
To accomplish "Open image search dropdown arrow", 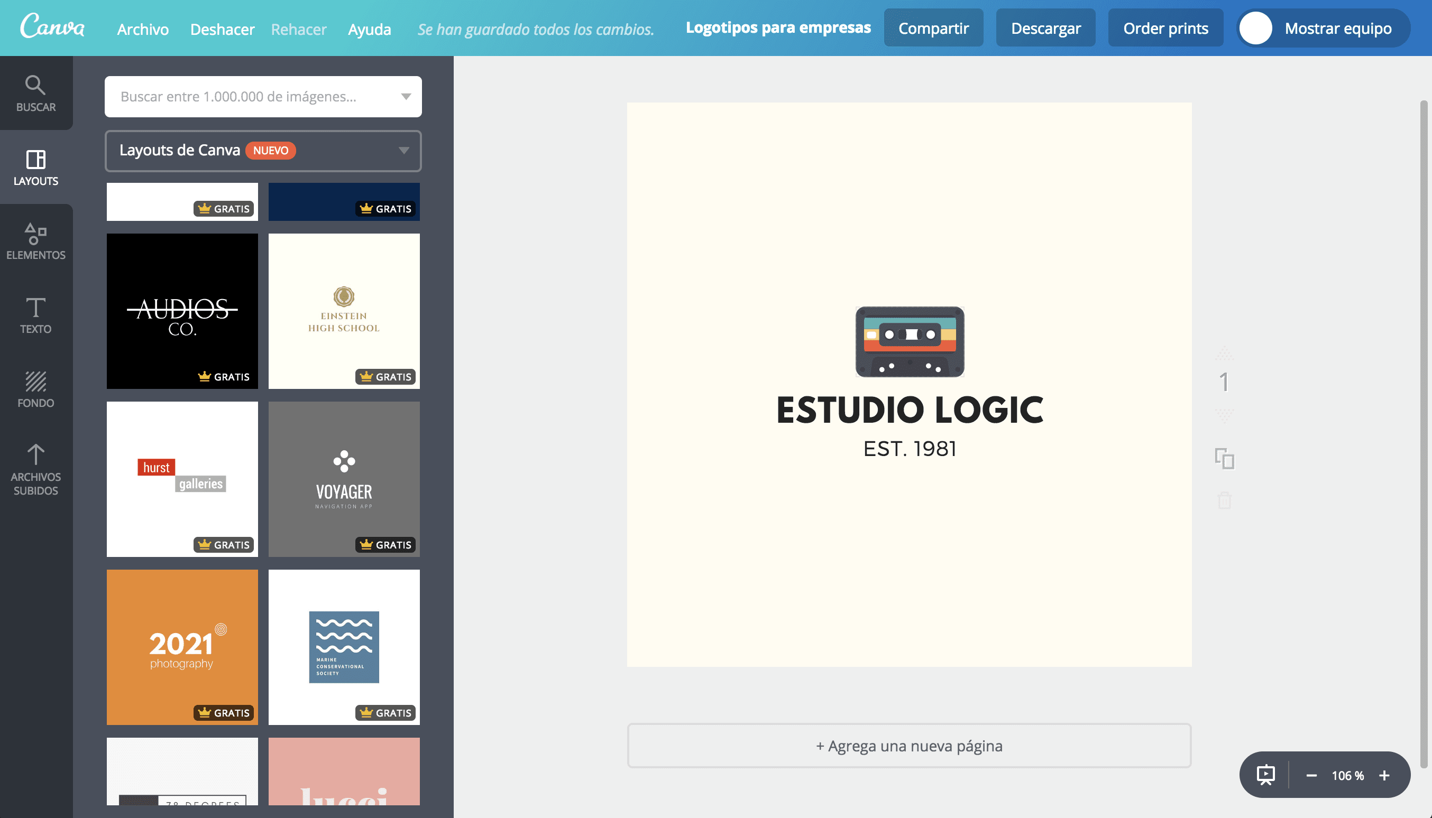I will pos(406,97).
